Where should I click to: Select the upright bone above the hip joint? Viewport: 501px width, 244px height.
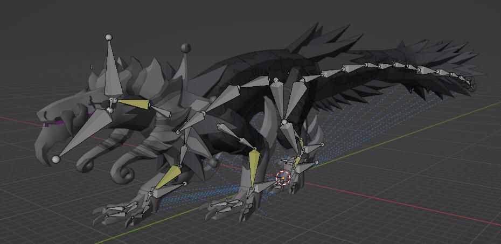(x=278, y=100)
